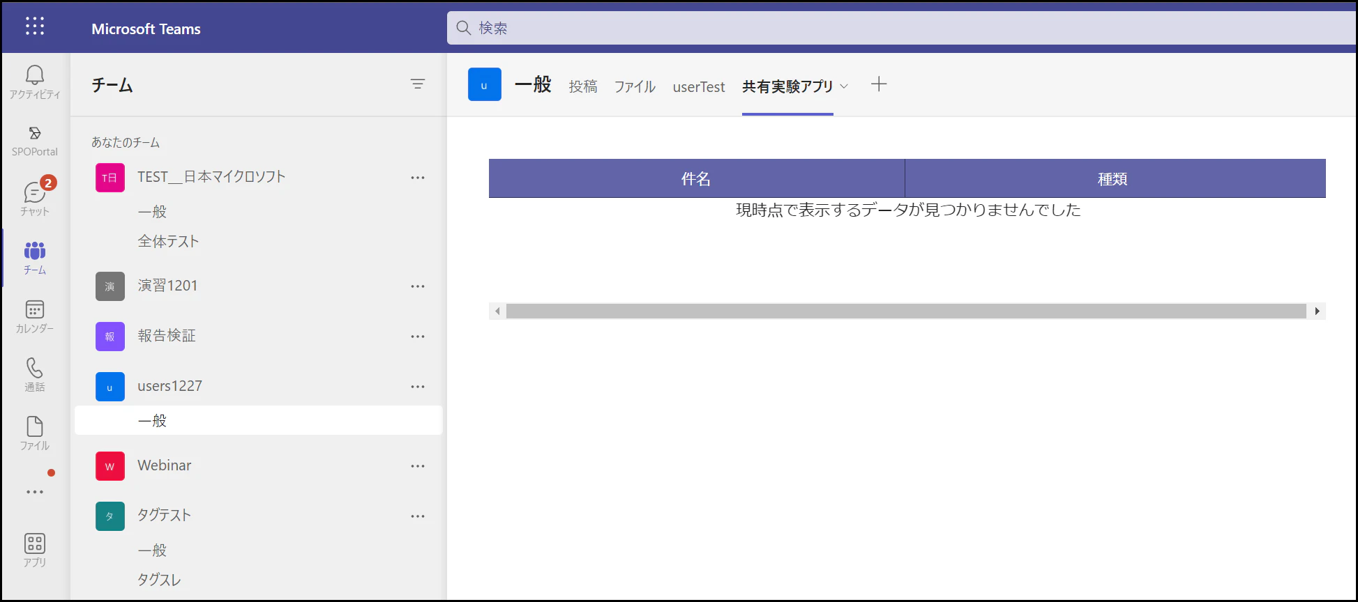Screen dimensions: 1358x602
Task: Click the チーム panel heading
Action: (112, 85)
